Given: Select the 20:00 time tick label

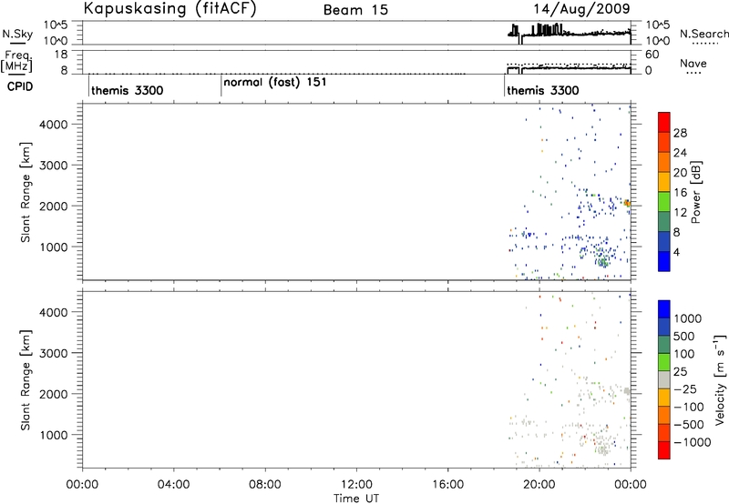Looking at the screenshot, I should 539,485.
